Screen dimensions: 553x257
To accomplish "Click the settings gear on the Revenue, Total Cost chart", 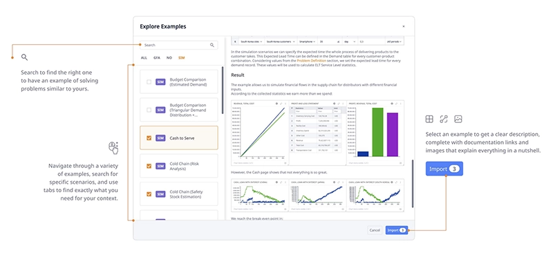I will (276, 104).
